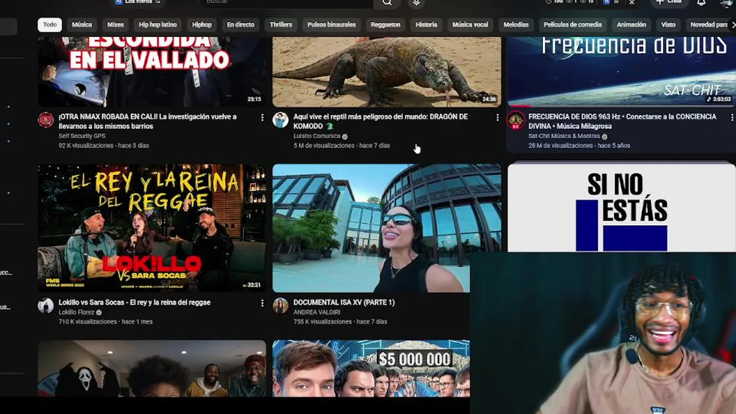736x414 pixels.
Task: Select the Thrillers filter chip
Action: (x=281, y=25)
